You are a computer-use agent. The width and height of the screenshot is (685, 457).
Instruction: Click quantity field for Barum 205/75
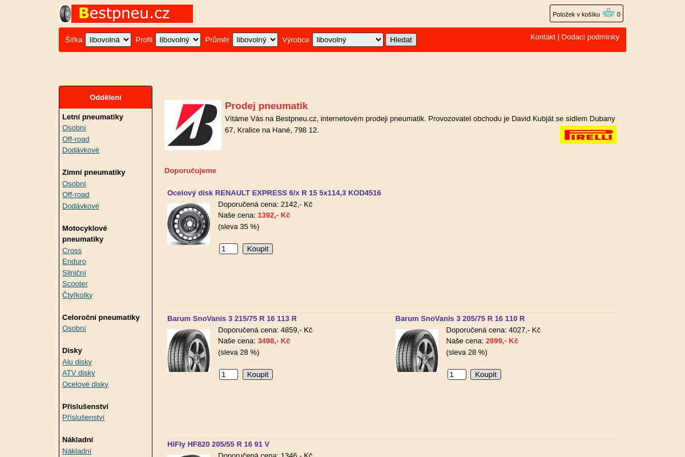457,375
